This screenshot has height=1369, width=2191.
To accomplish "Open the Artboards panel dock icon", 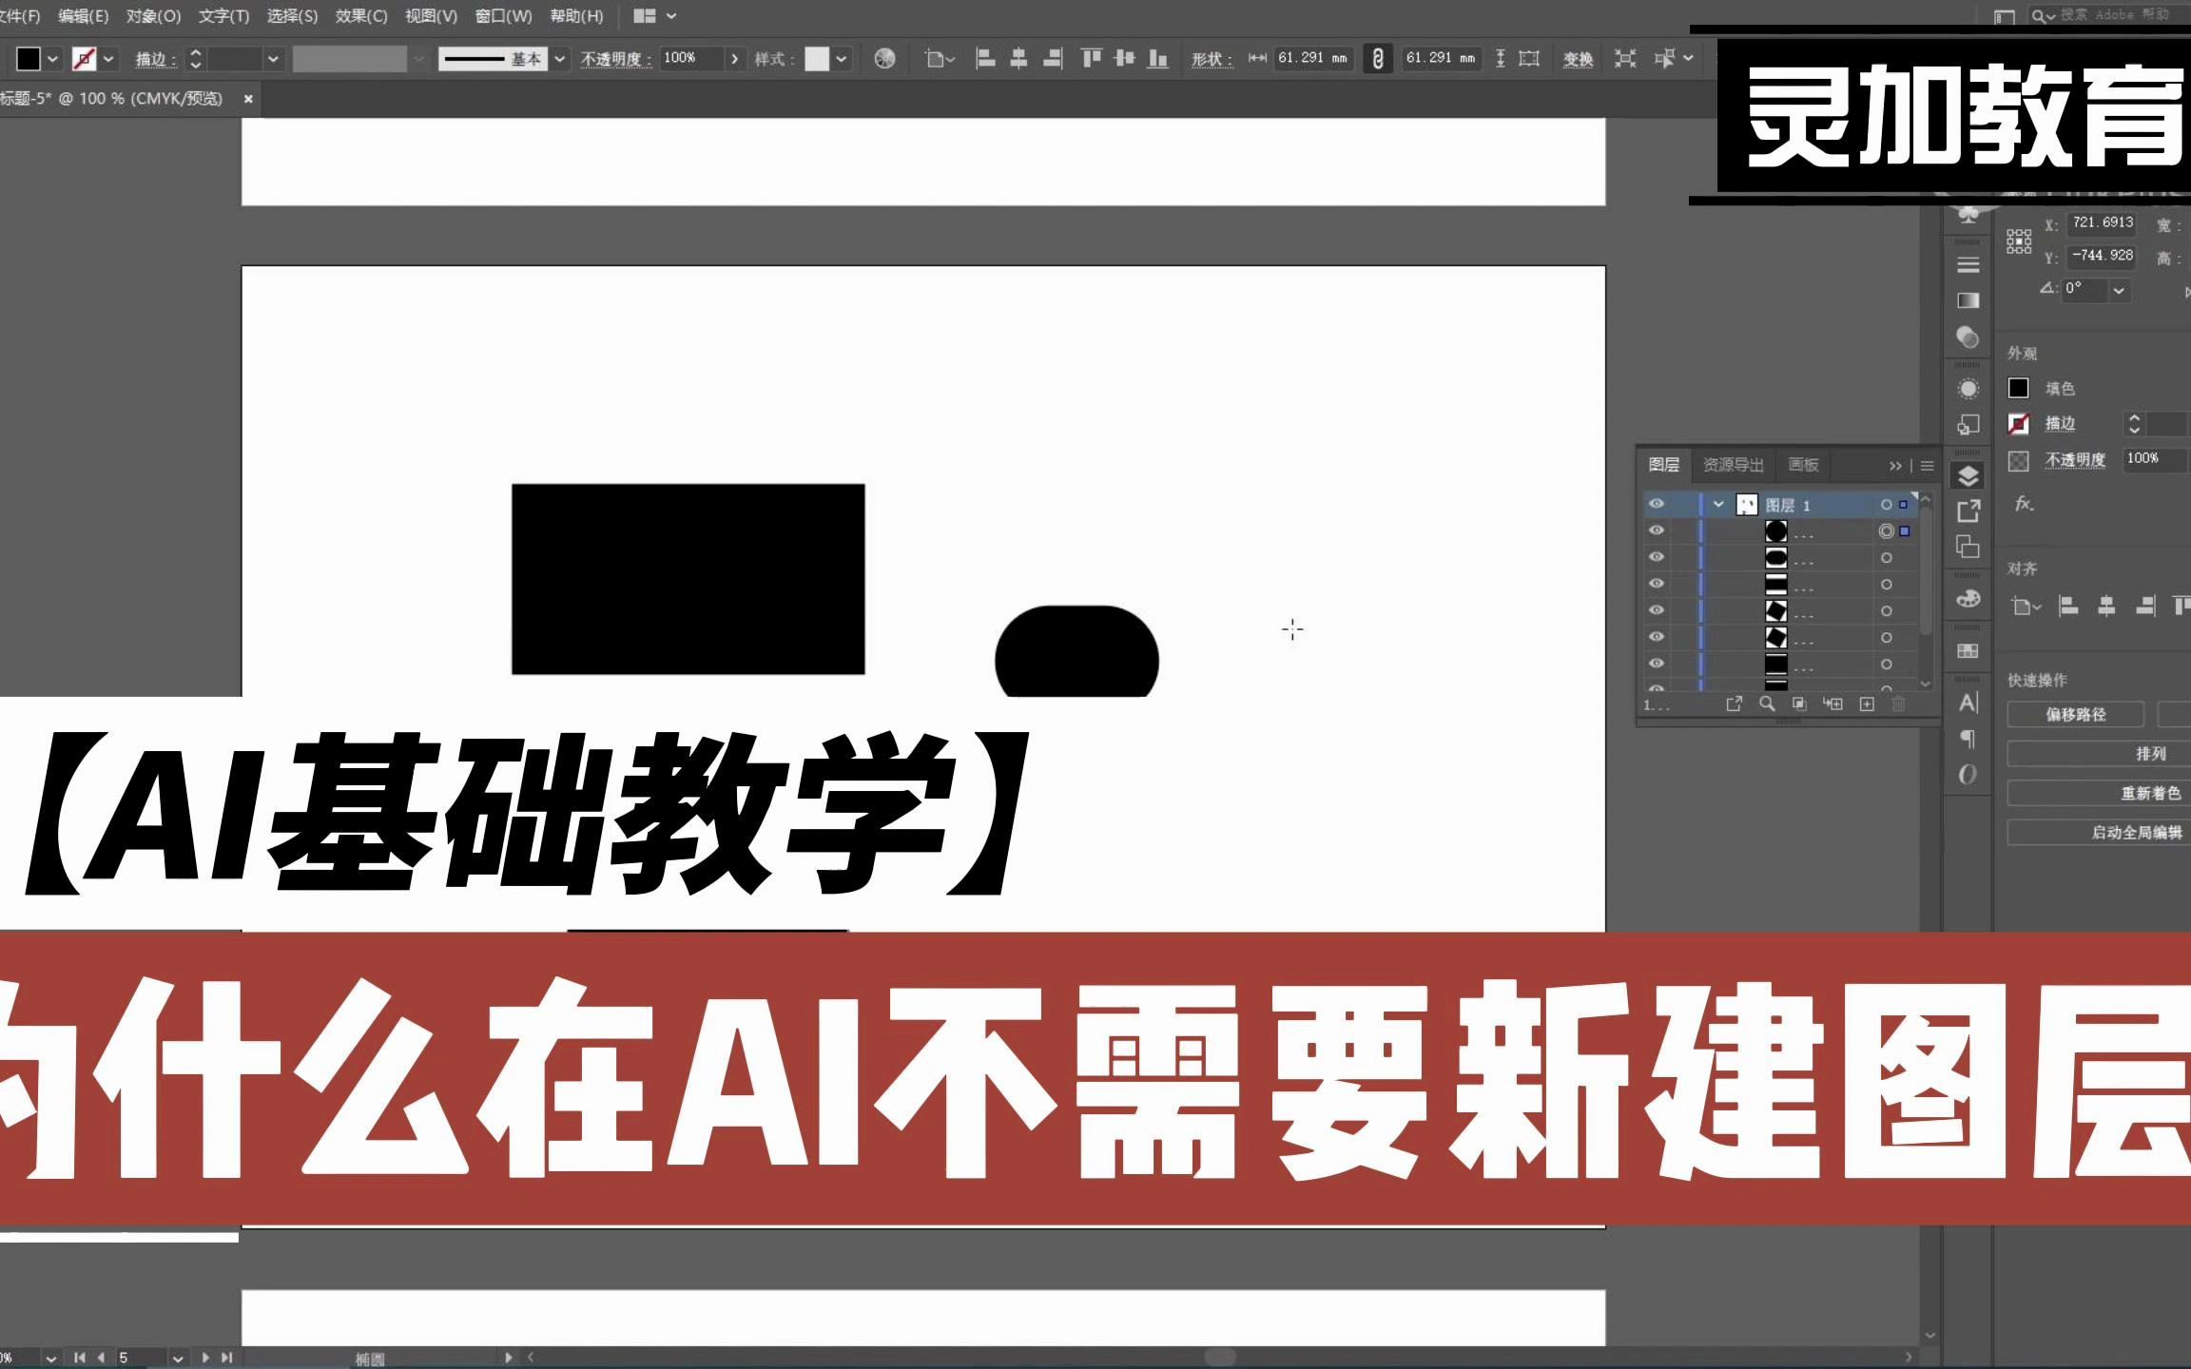I will 1968,547.
